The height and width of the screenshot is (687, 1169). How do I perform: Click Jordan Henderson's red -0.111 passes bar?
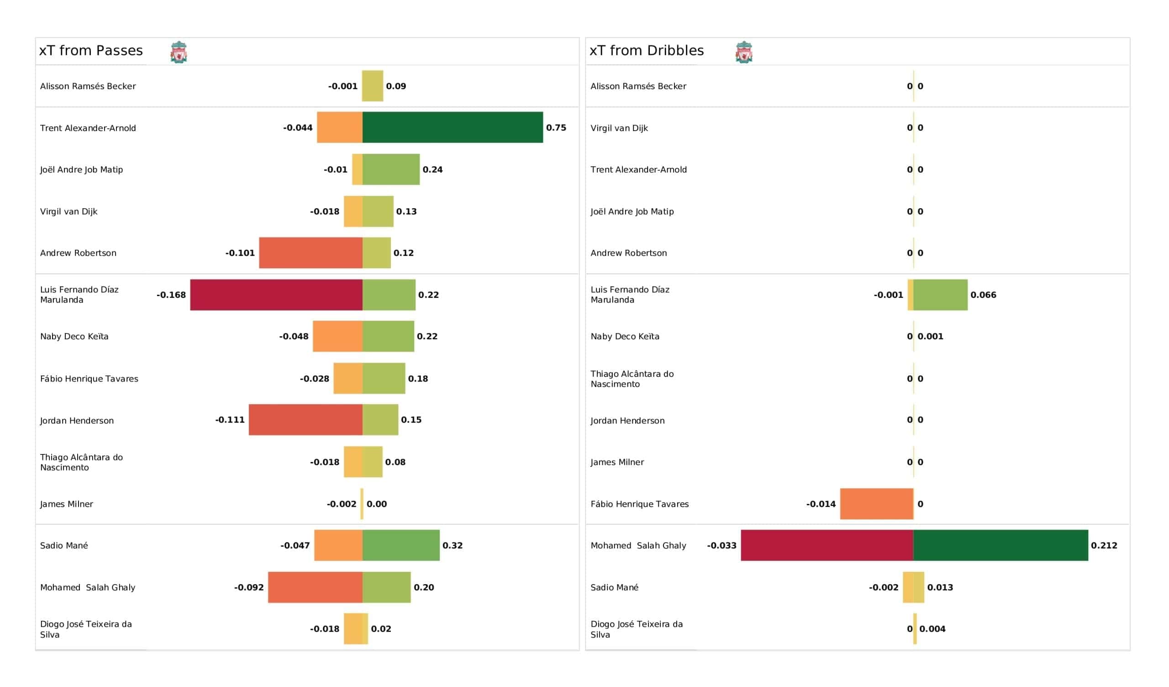305,420
